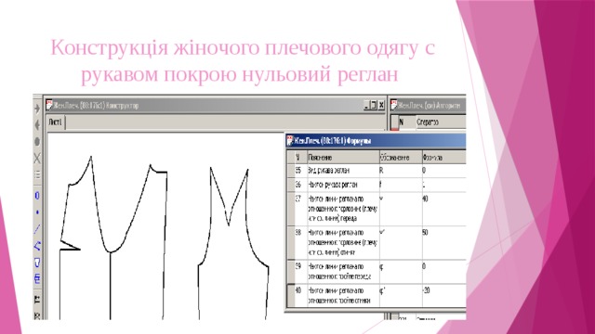
Task: Click the list lines icon in left toolbar
Action: (37, 174)
